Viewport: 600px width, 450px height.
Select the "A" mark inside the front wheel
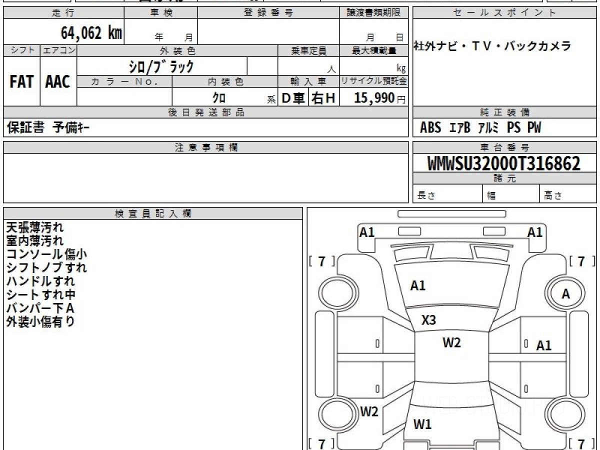565,294
